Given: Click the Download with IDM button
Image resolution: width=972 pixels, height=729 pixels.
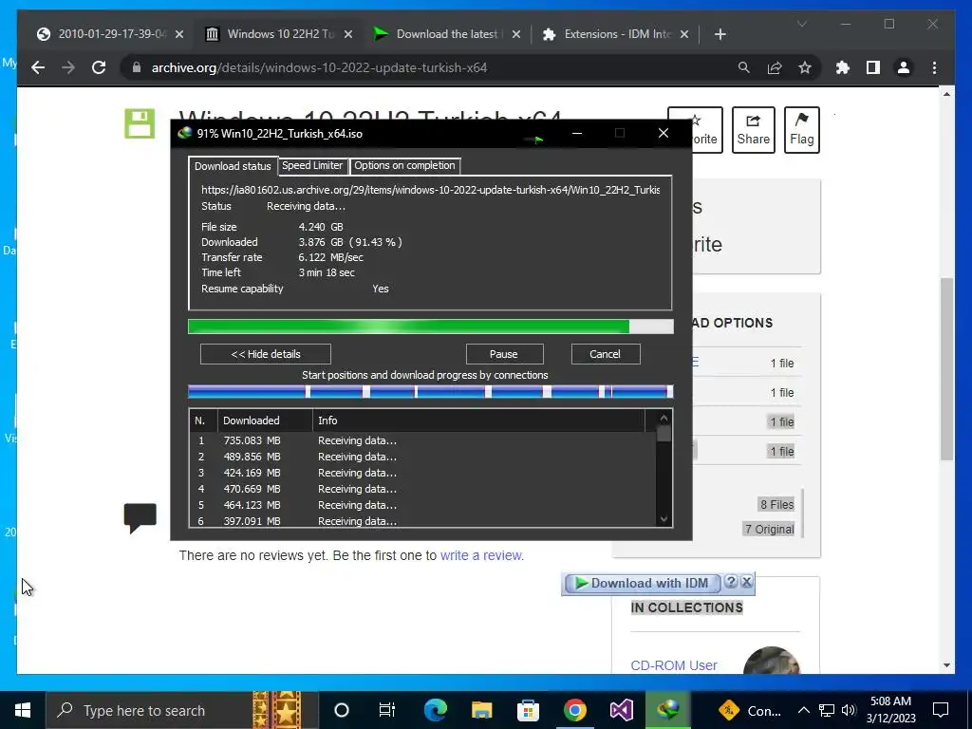Looking at the screenshot, I should [643, 583].
